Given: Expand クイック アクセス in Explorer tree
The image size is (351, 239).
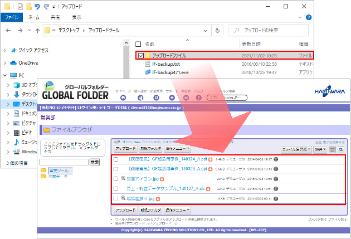Looking at the screenshot, I should (5, 50).
